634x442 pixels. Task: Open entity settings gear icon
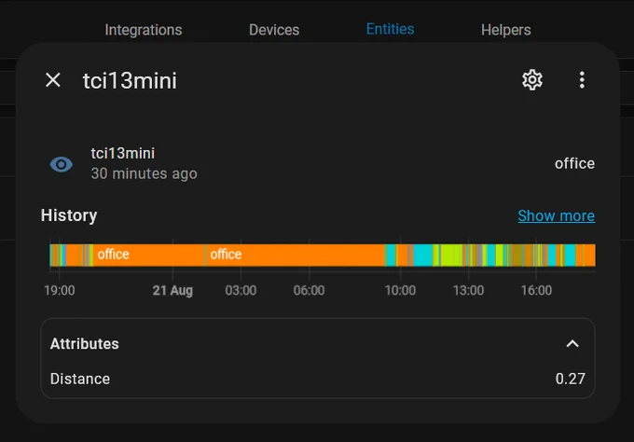(x=532, y=80)
